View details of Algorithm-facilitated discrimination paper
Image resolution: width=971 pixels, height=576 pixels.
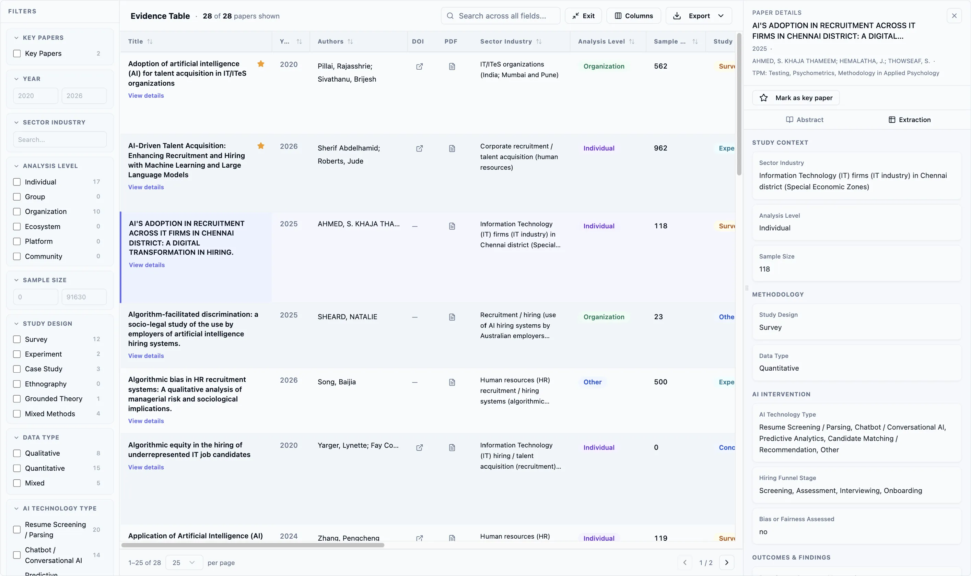[x=146, y=356]
